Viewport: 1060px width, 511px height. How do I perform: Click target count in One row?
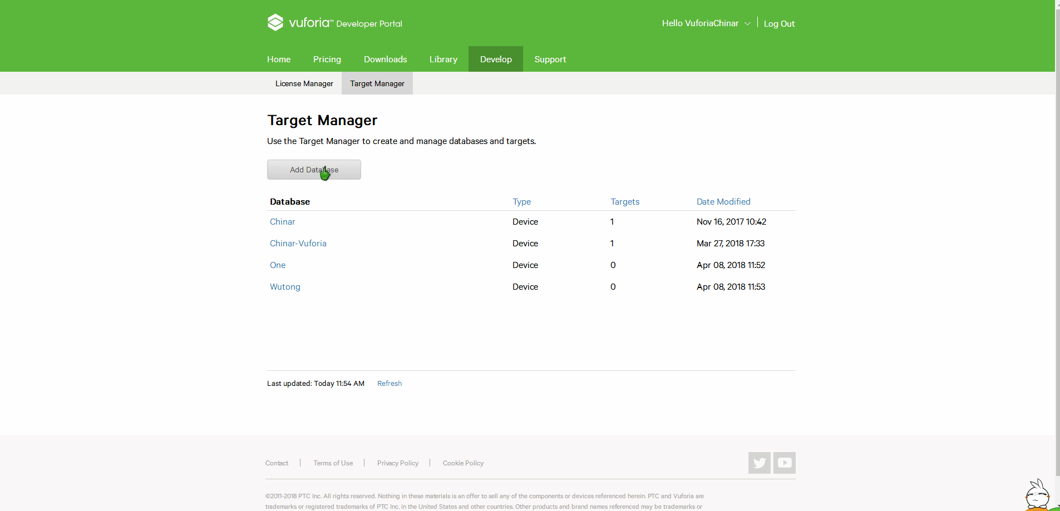(613, 265)
